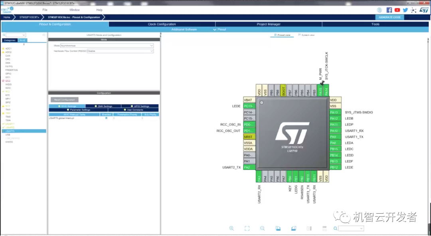
Task: Switch to System view of the chip
Action: (306, 35)
